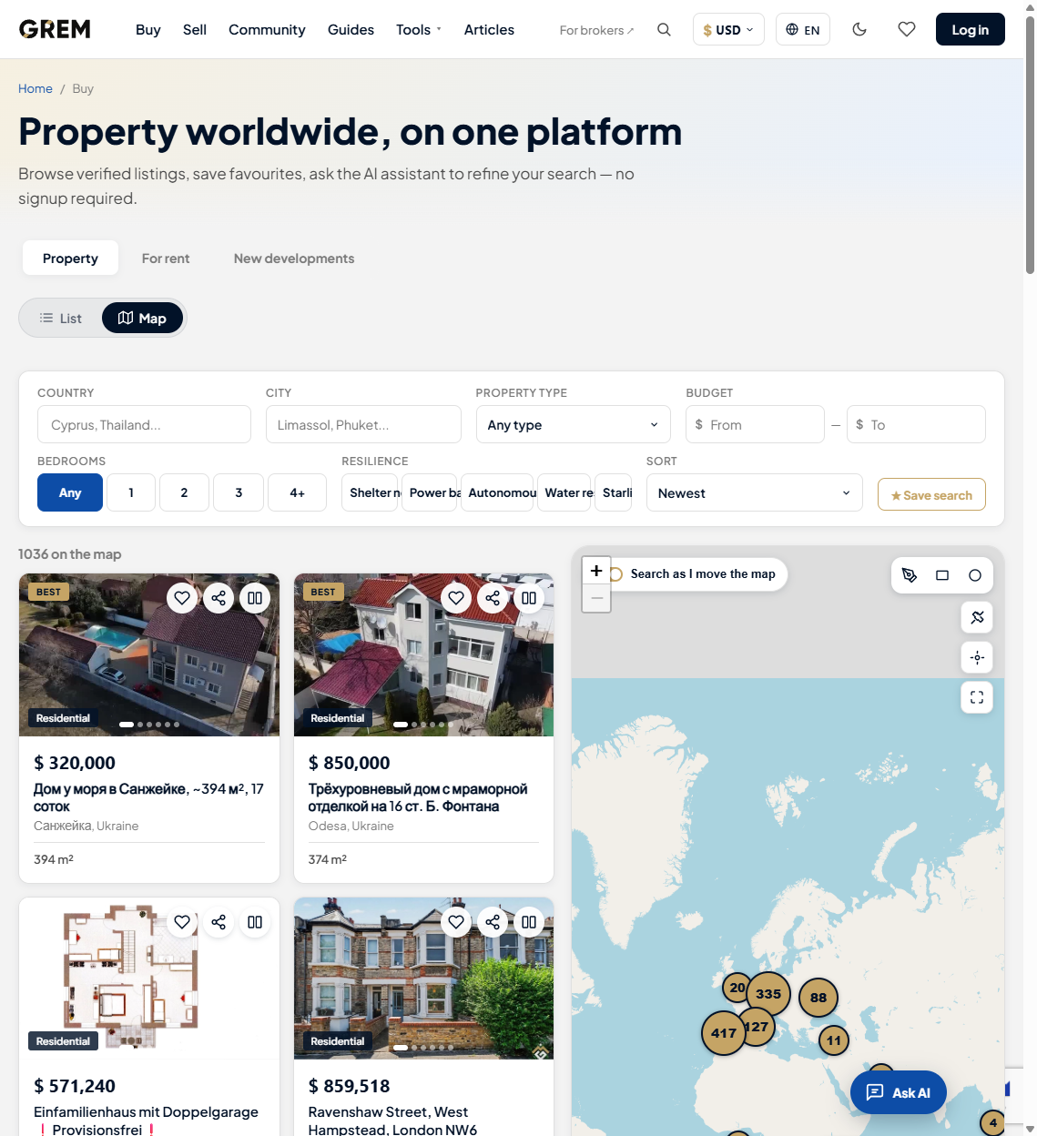Open the USD currency selector

728,29
